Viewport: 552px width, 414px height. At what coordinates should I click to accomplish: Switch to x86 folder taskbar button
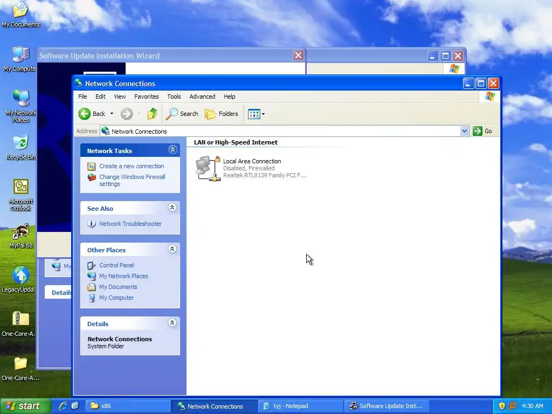(x=128, y=406)
